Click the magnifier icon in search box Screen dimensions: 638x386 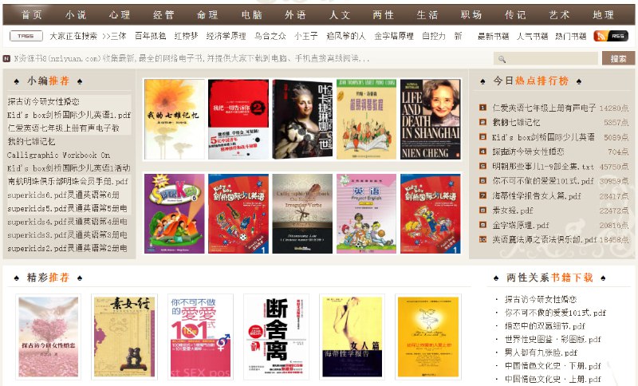[502, 59]
